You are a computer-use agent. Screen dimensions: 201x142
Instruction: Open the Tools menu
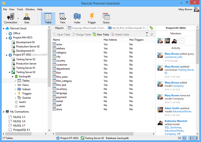click(20, 9)
